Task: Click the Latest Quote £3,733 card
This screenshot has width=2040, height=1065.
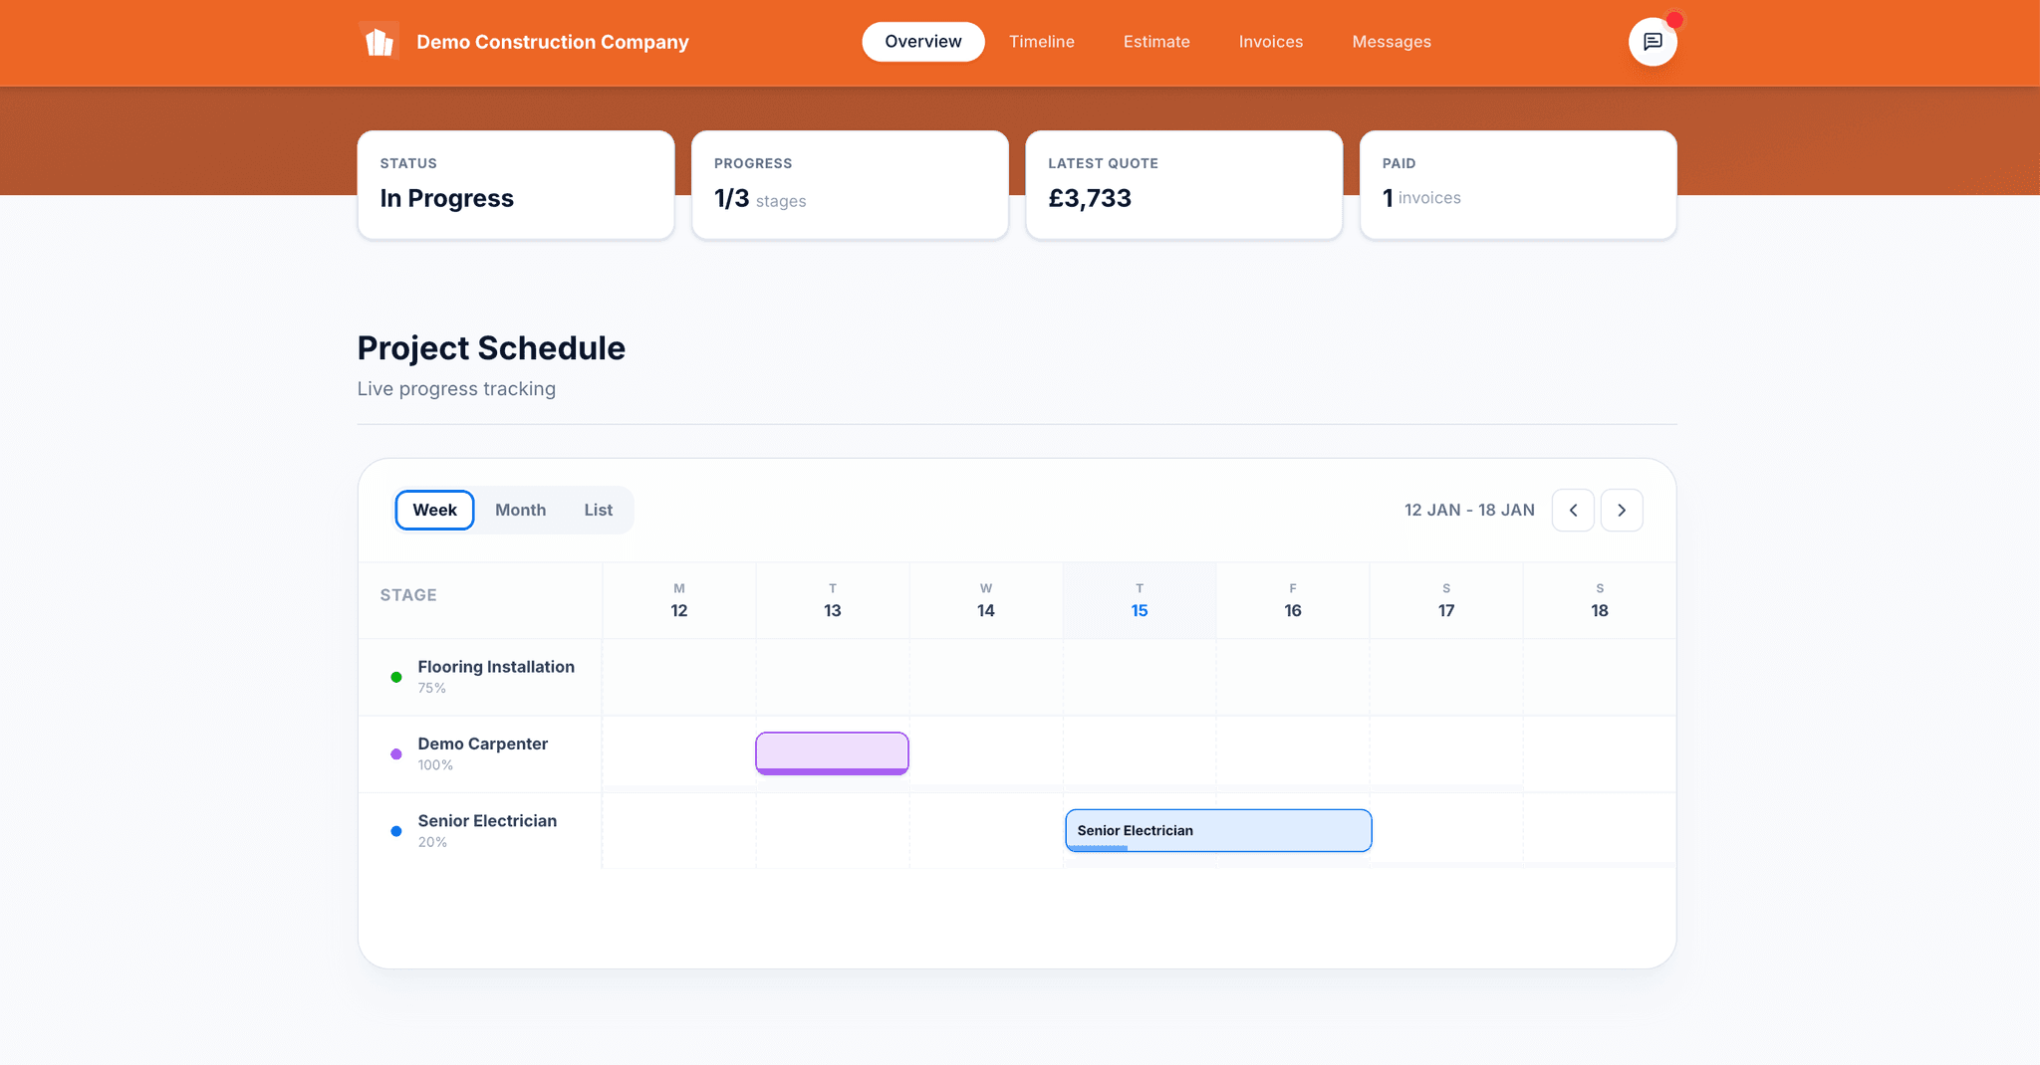Action: tap(1183, 185)
